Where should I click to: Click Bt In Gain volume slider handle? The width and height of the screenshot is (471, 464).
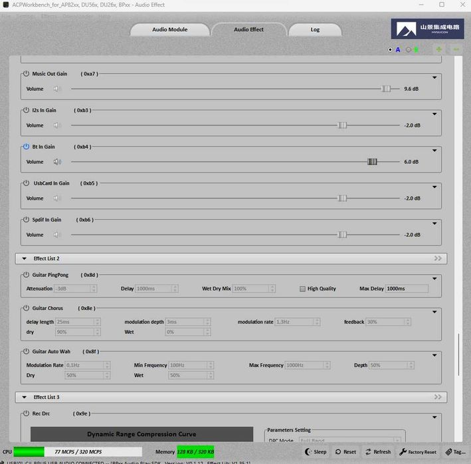click(372, 162)
